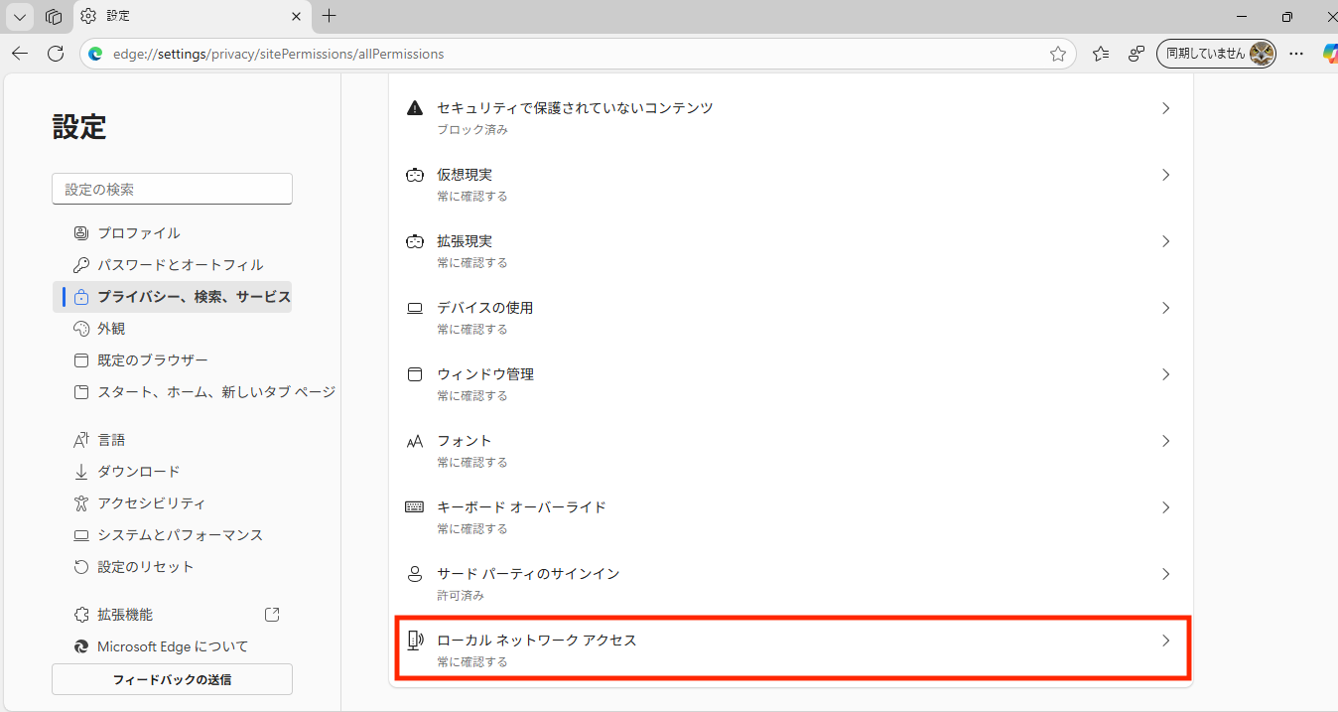
Task: Click フィードバックの送信 button
Action: [x=172, y=679]
